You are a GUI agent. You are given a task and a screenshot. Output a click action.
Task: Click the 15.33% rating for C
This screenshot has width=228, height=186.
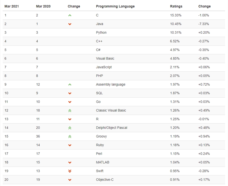[176, 15]
